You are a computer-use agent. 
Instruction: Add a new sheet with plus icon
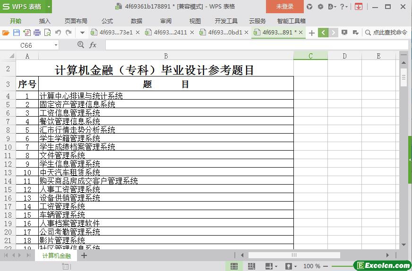click(x=84, y=255)
